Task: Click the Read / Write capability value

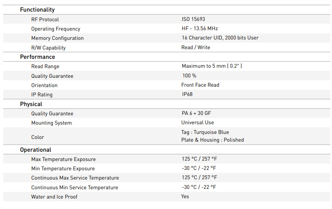Action: point(196,47)
